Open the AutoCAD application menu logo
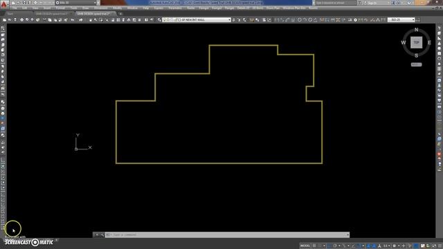Image resolution: width=443 pixels, height=249 pixels. pos(3,4)
